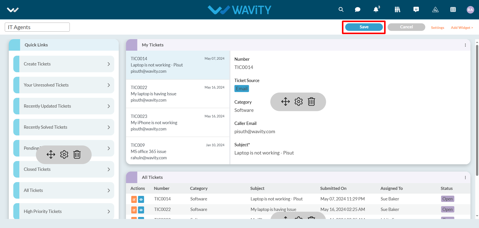479x228 pixels.
Task: Click the Assigned To column header
Action: (391, 188)
